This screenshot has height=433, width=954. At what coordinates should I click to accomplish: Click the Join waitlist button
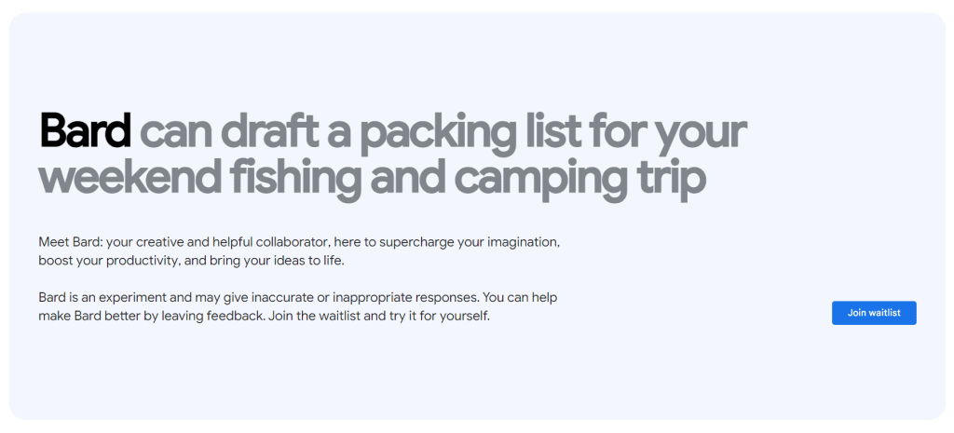[873, 313]
